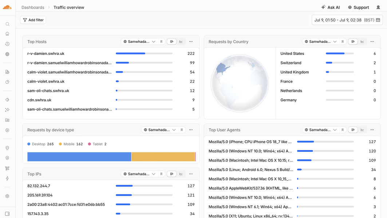387x218 pixels.
Task: Open the date range picker
Action: [347, 20]
